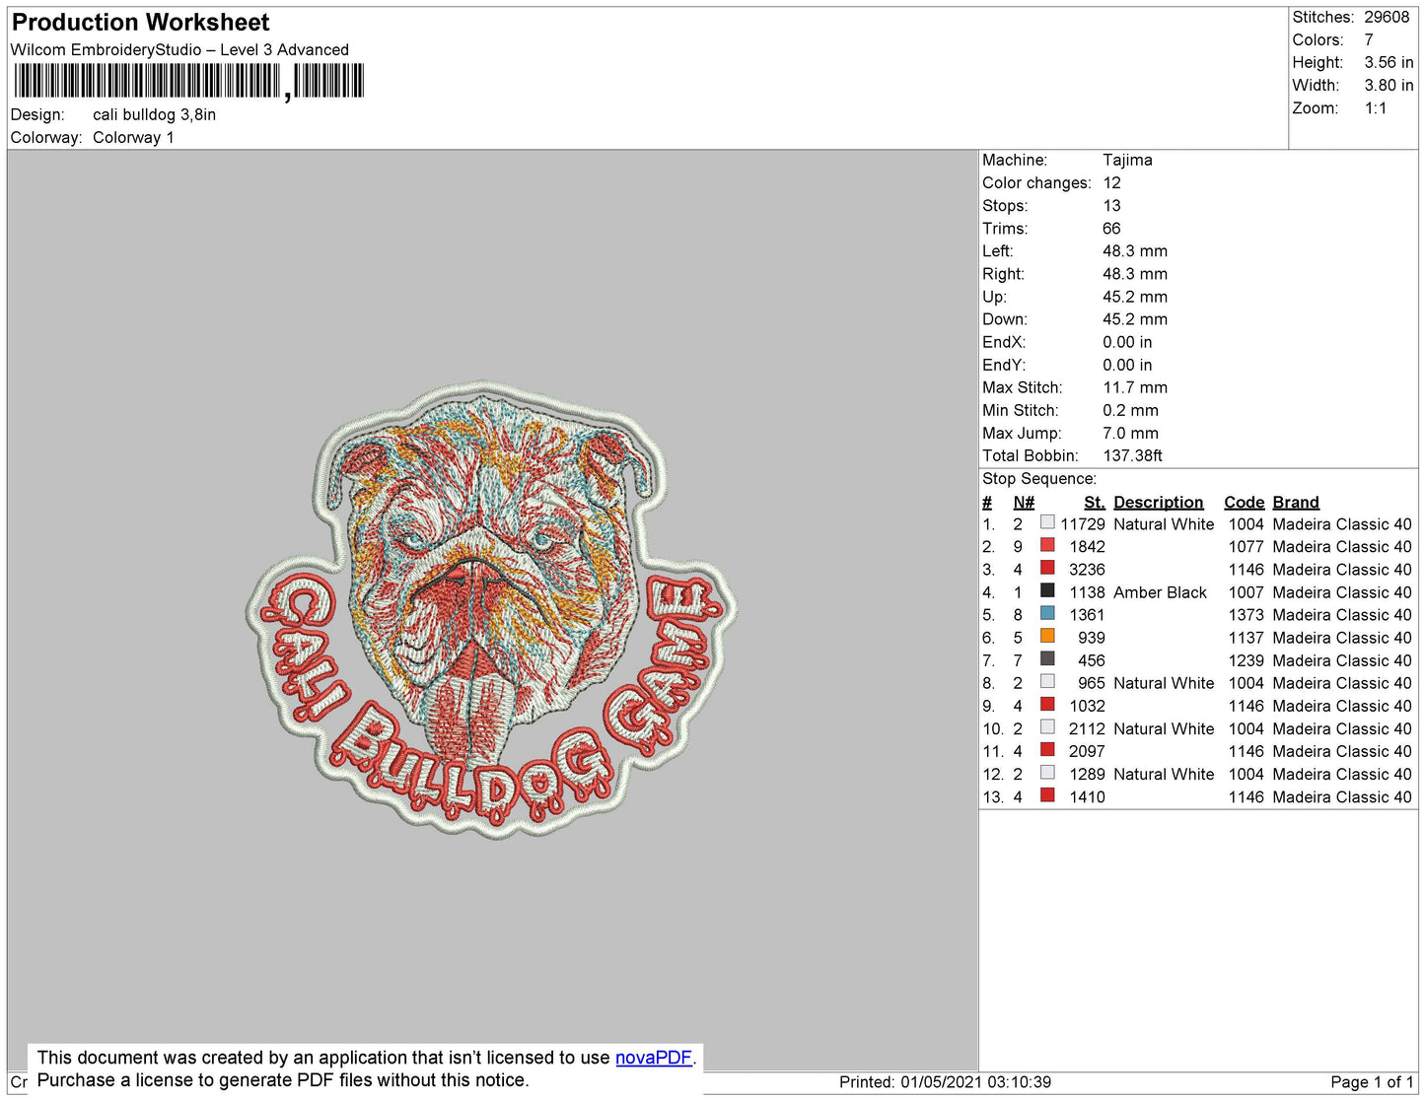The image size is (1425, 1101).
Task: Click the Total Bobbin value 137.38ft
Action: pyautogui.click(x=1132, y=456)
